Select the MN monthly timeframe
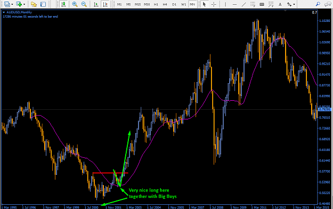Viewport: 333px width, 209px height. point(192,4)
